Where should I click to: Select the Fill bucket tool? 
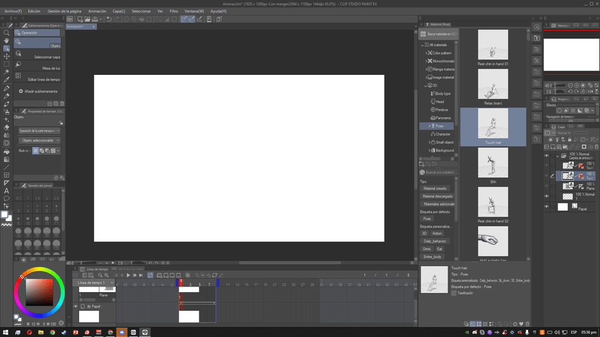point(6,151)
